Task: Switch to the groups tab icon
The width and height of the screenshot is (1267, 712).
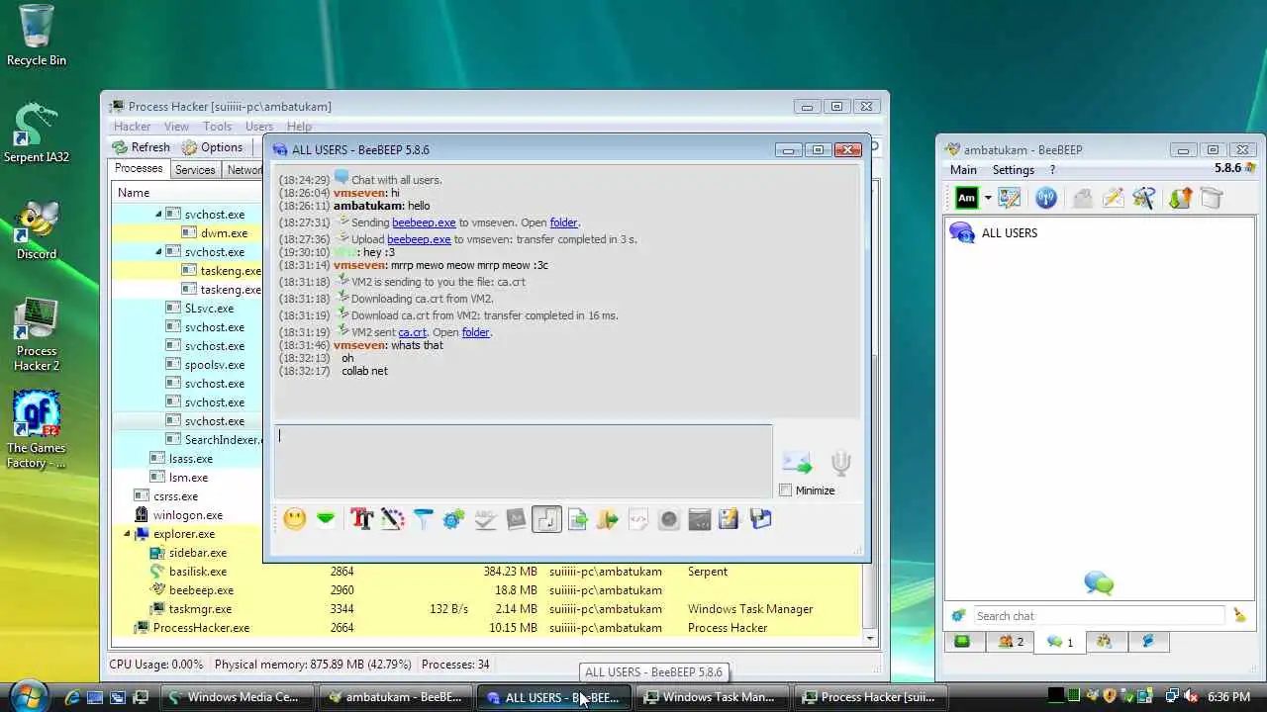Action: pyautogui.click(x=1105, y=642)
